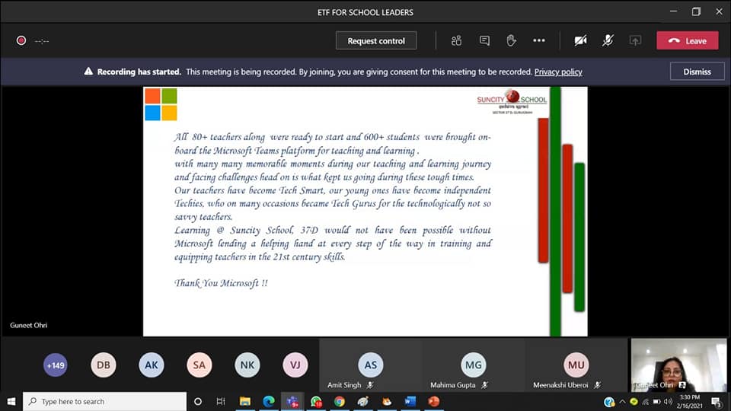Click the volume icon in system tray
The width and height of the screenshot is (731, 411).
pos(668,401)
